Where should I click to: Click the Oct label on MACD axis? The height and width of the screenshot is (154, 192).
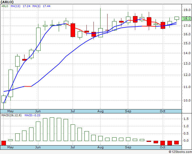tap(163, 148)
